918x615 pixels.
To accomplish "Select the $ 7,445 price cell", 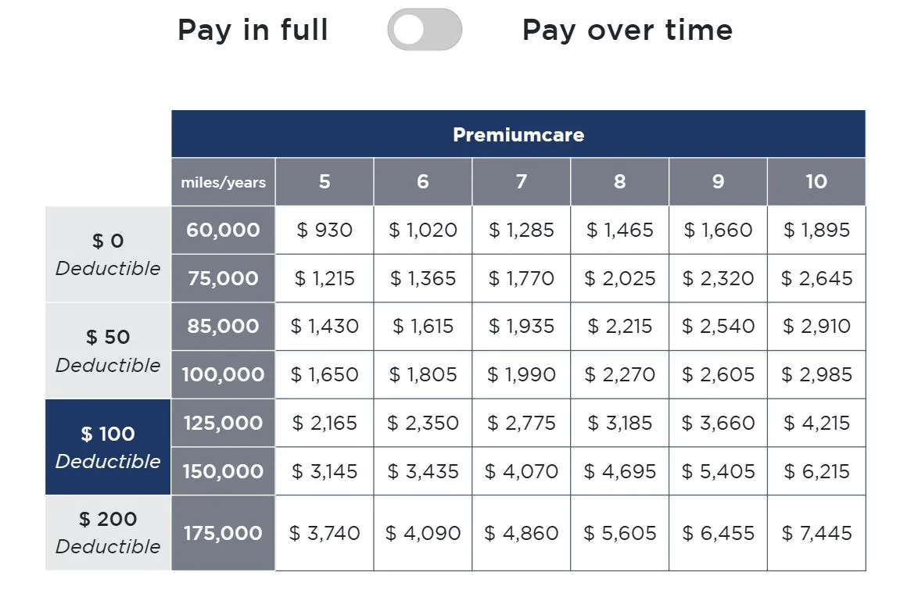I will click(x=816, y=533).
